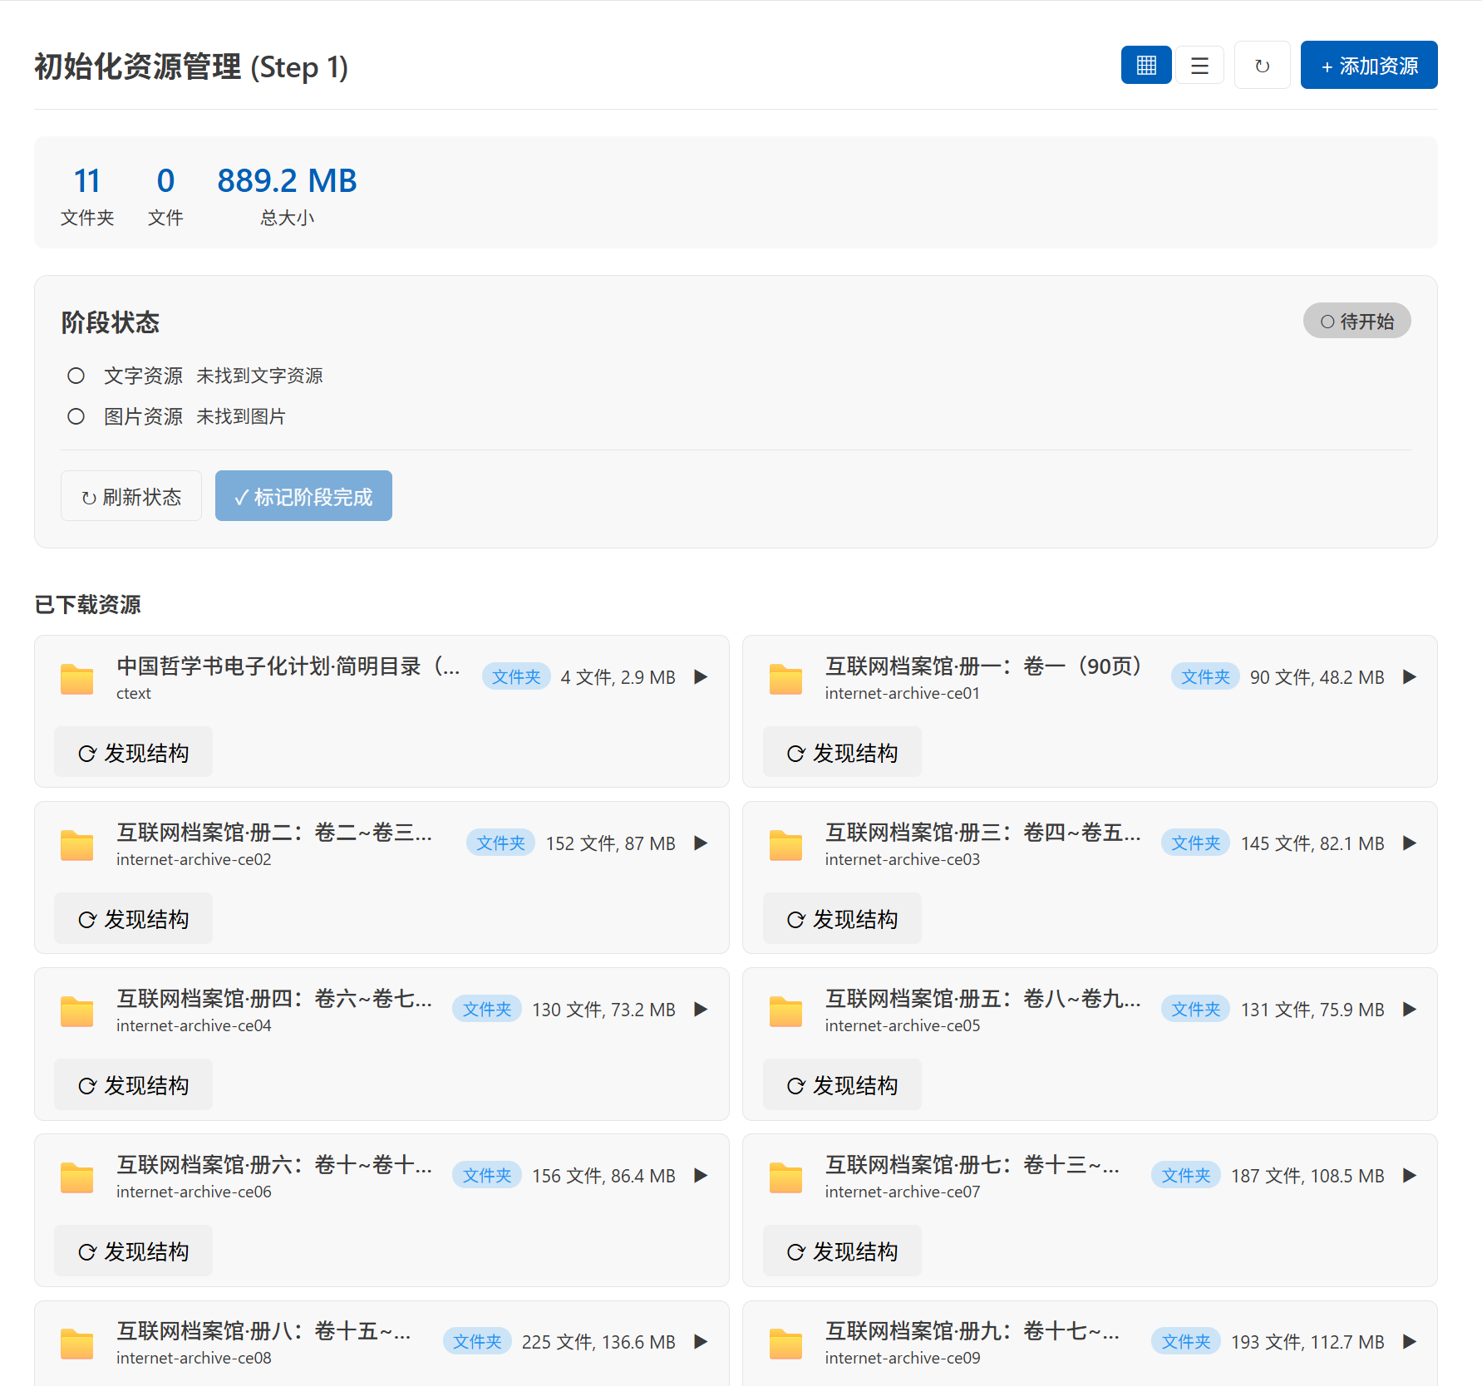Click 发现结构 for internet-archive-ce03

coord(842,919)
